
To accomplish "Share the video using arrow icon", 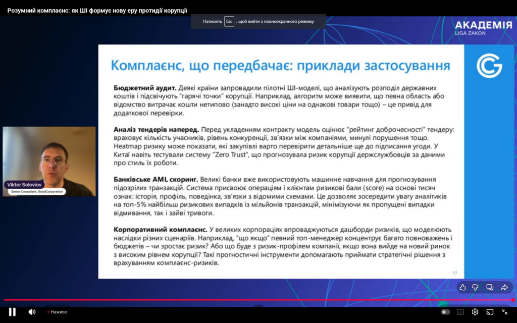I will tap(504, 287).
